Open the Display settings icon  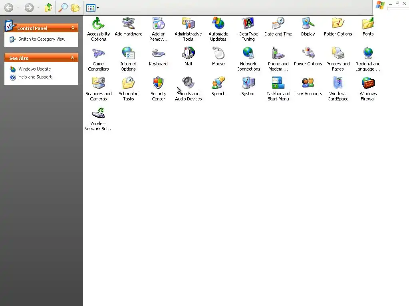pos(308,24)
